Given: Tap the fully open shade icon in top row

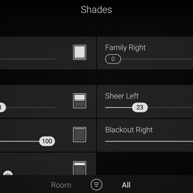Looking at the screenshot, I should click(x=80, y=52).
